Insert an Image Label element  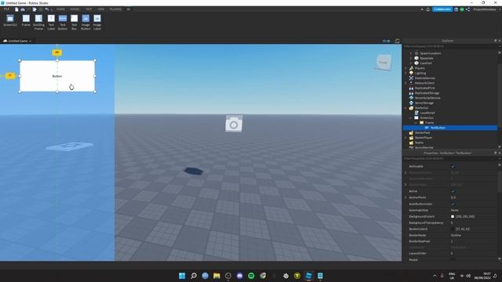coord(97,22)
